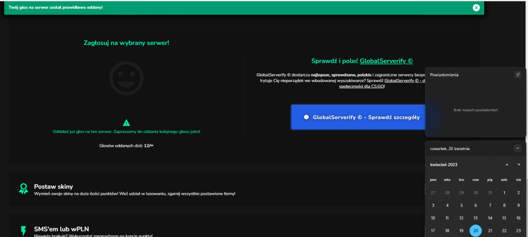Dismiss the green vote confirmation banner
This screenshot has height=237, width=528.
tap(476, 8)
